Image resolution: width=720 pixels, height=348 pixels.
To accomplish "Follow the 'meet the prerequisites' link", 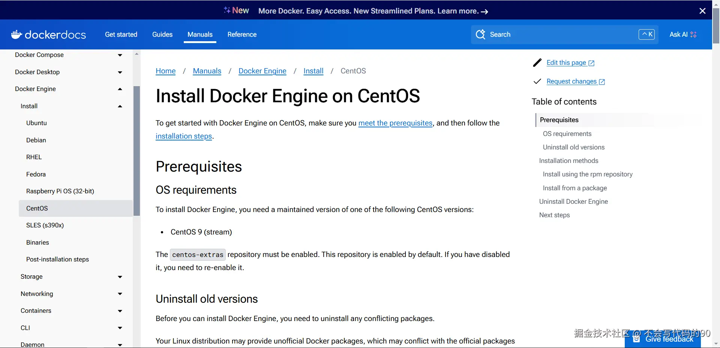I will (395, 123).
